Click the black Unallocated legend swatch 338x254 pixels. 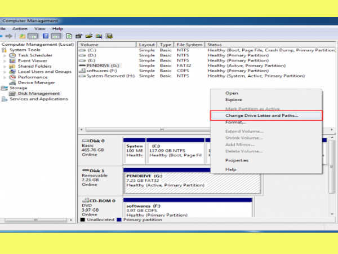coord(82,220)
